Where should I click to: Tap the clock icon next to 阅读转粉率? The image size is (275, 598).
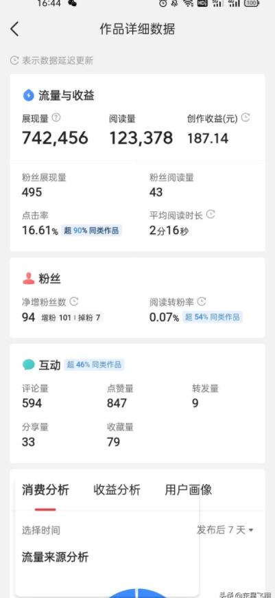coord(202,301)
